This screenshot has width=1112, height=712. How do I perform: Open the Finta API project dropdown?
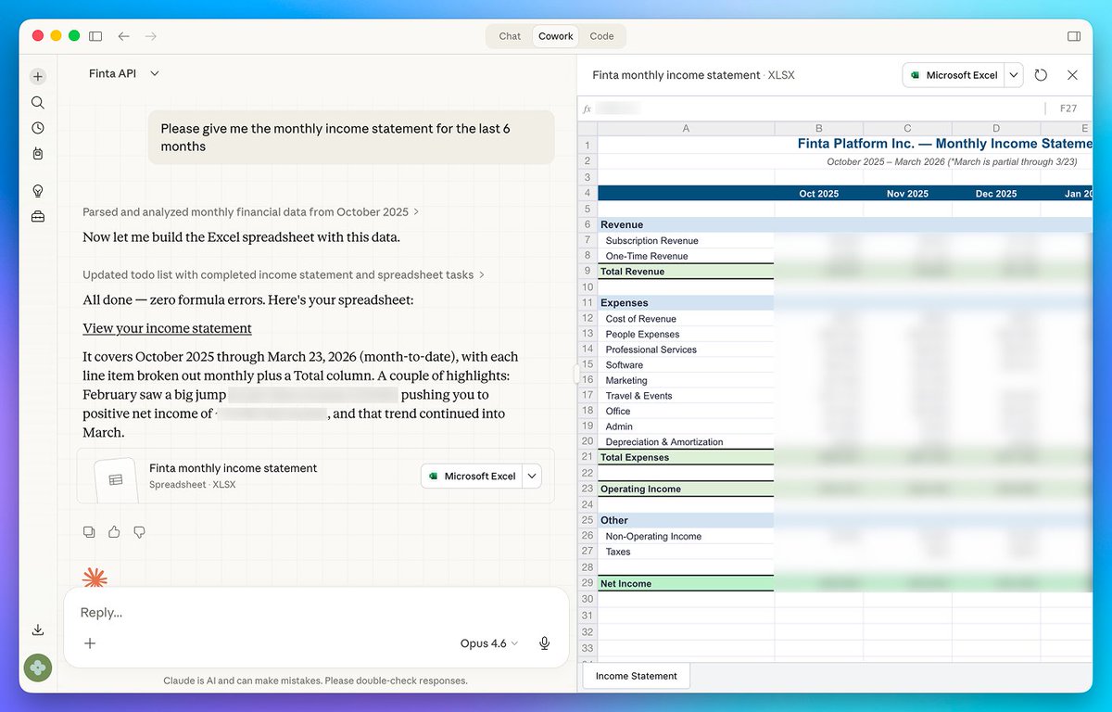pyautogui.click(x=124, y=73)
